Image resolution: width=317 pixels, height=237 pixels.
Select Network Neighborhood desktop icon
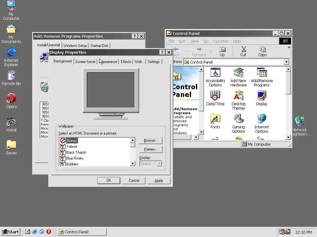300,126
